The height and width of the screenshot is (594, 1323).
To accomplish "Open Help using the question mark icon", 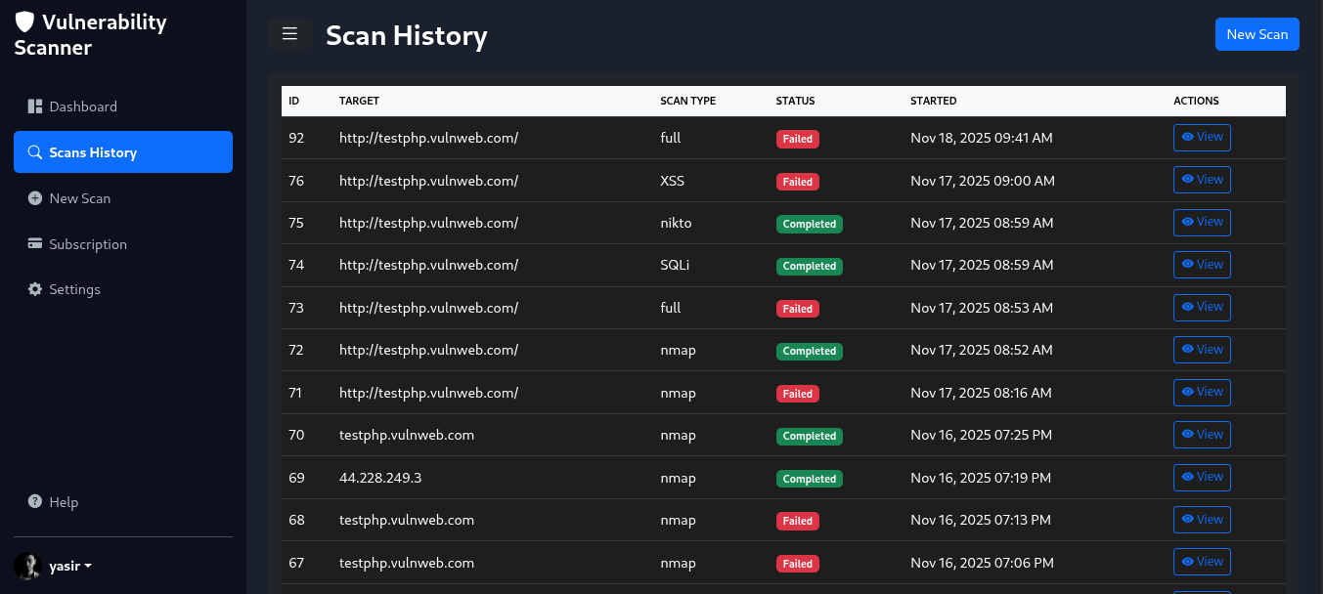I will click(35, 501).
